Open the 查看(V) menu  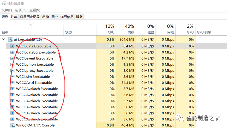pyautogui.click(x=35, y=10)
